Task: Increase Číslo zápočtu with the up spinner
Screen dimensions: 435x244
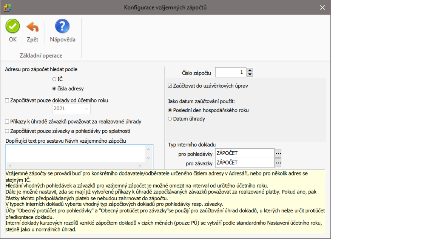Action: 250,70
